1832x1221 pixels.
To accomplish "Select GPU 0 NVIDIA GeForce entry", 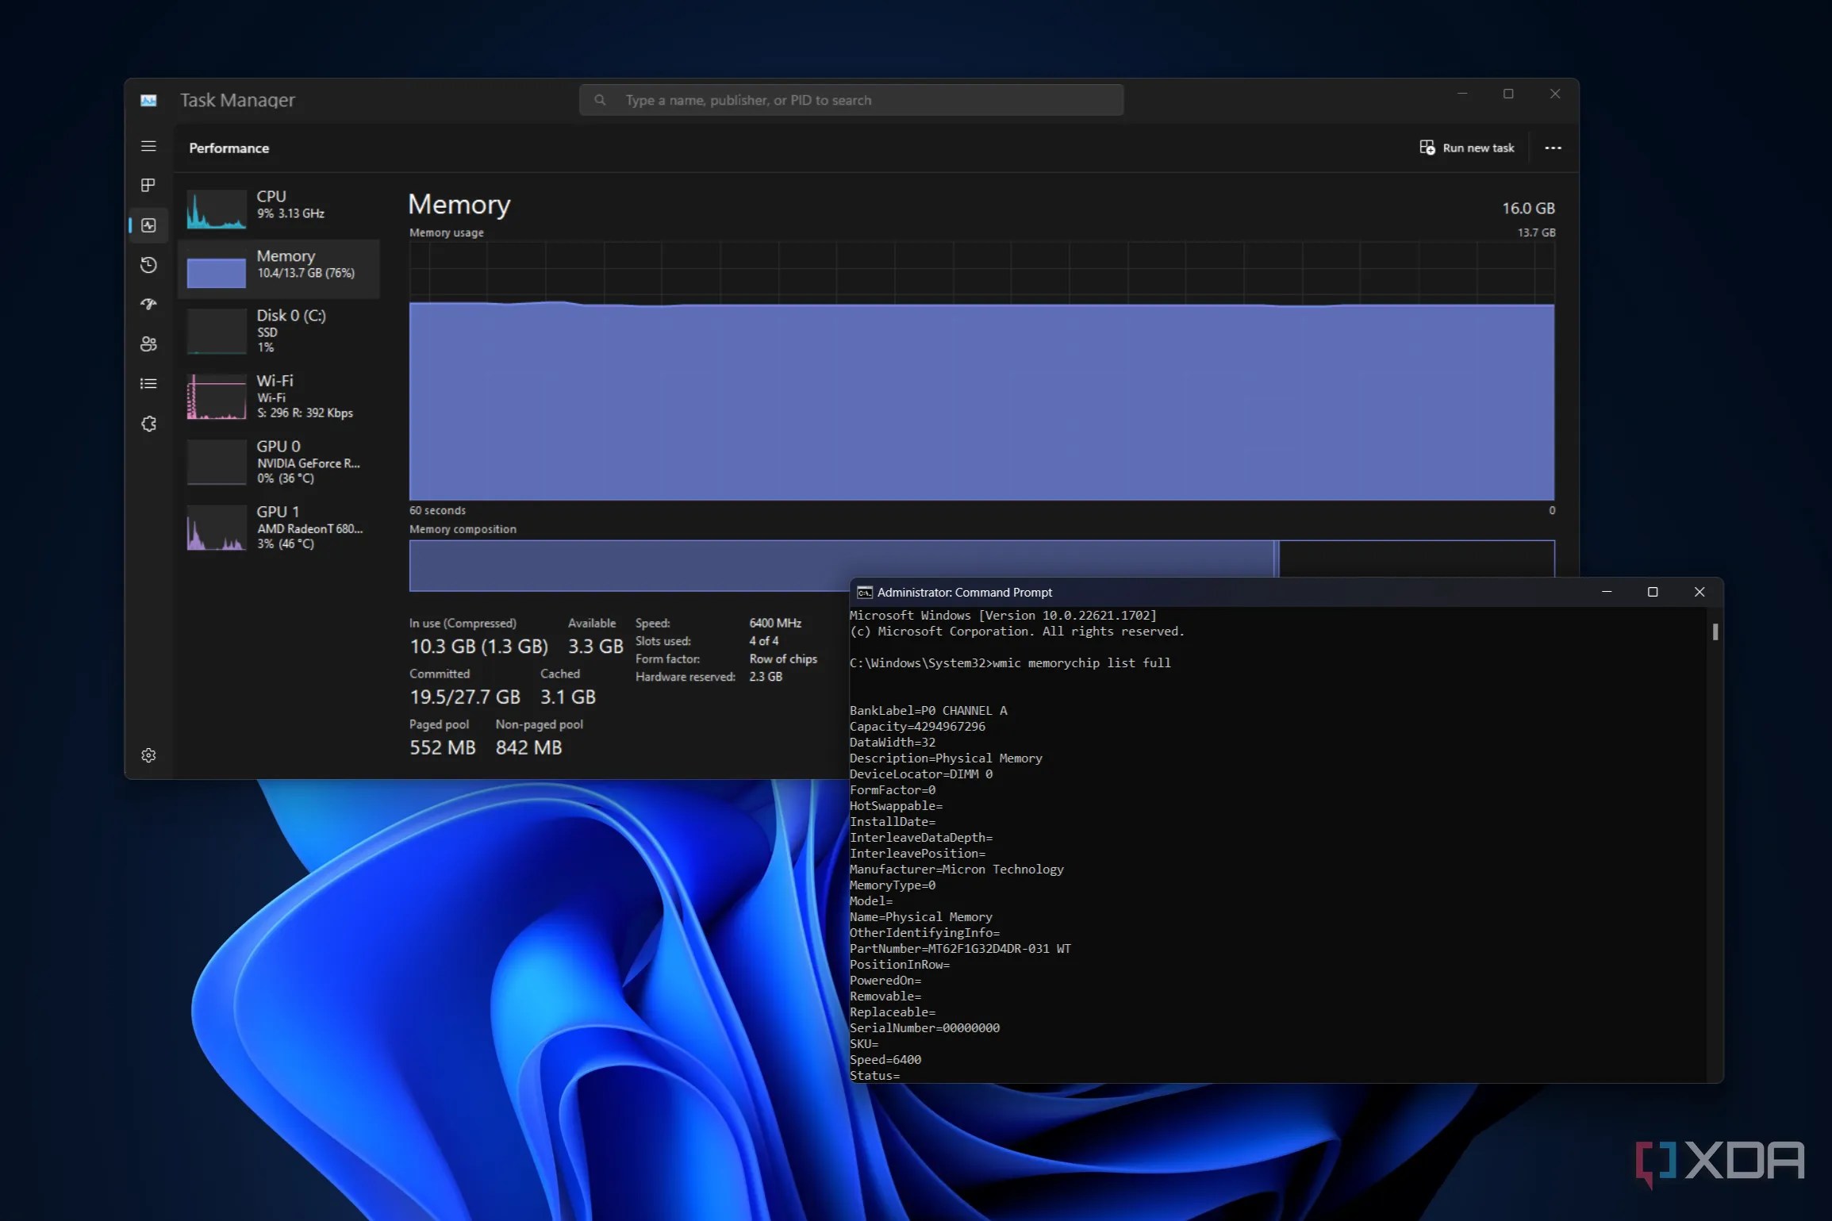I will [x=278, y=462].
